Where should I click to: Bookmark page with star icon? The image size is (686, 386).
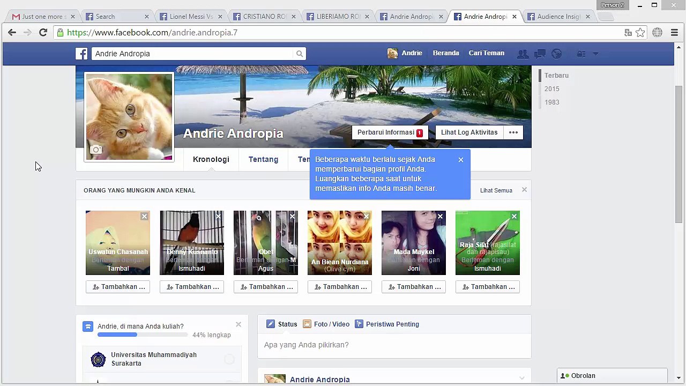[x=640, y=33]
